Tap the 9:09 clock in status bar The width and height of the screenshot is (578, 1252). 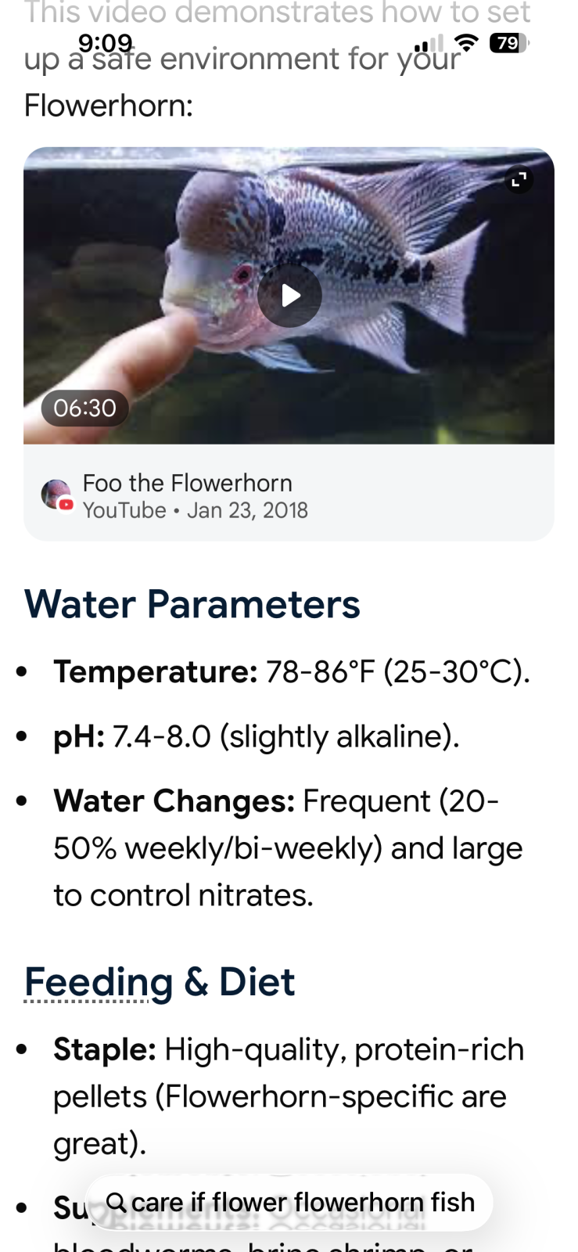pos(106,42)
